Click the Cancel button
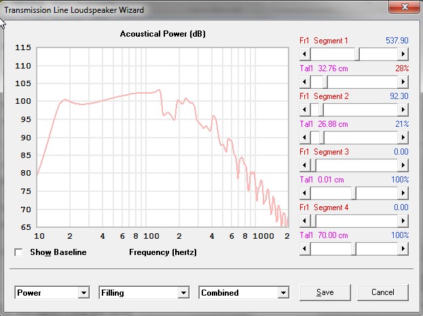This screenshot has height=316, width=423. coord(383,292)
